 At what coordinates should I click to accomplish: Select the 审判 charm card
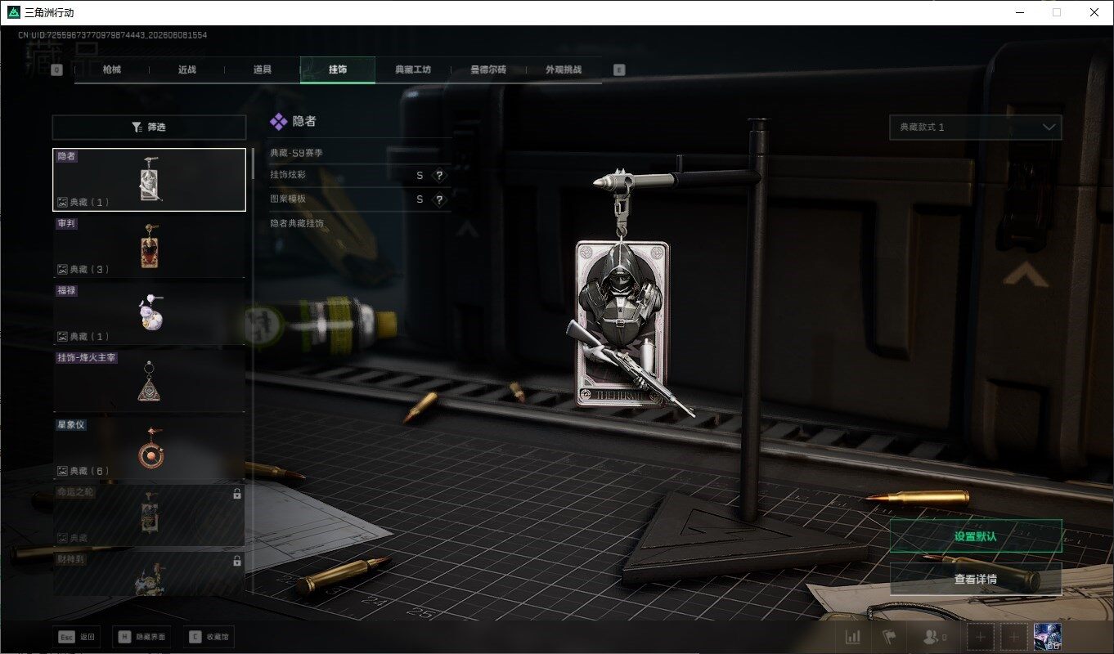pos(149,247)
